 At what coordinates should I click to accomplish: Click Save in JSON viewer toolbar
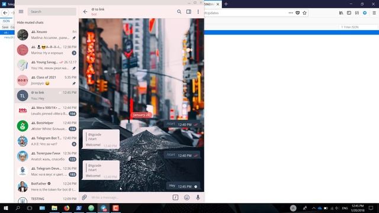[5, 27]
